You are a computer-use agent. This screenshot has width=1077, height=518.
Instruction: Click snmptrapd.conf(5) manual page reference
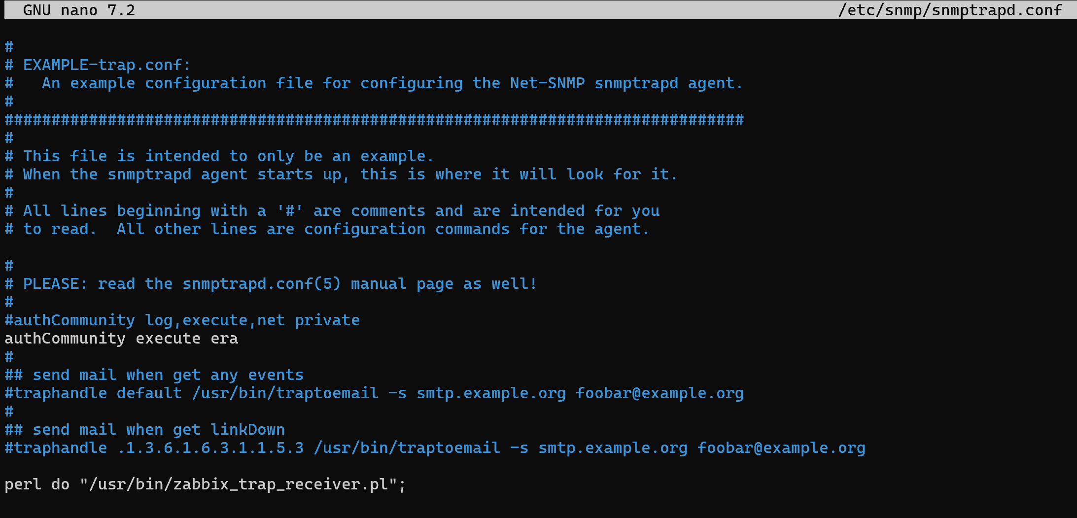[261, 284]
